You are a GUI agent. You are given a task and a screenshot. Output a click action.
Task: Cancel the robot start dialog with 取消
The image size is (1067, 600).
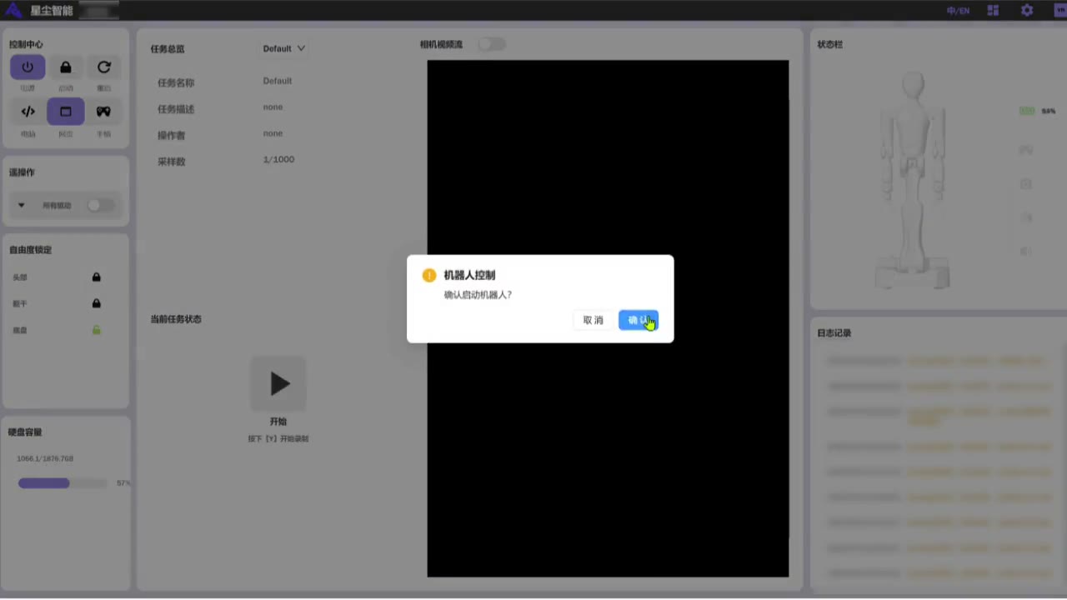(593, 320)
